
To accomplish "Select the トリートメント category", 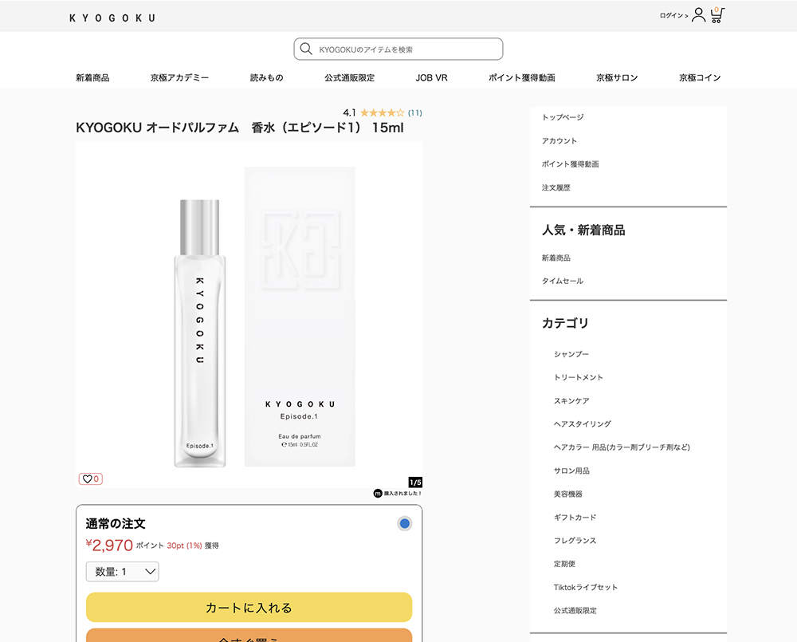I will point(579,377).
